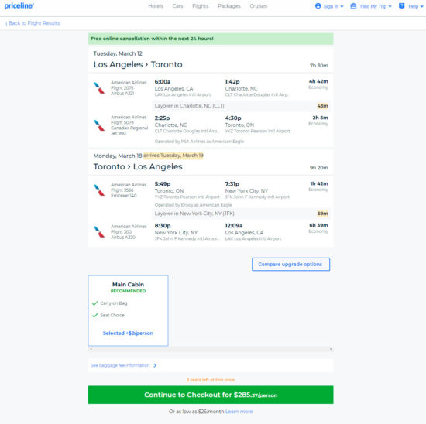Expand the Find My Trip dropdown arrow
Viewport: 426px width, 424px height.
pyautogui.click(x=390, y=6)
